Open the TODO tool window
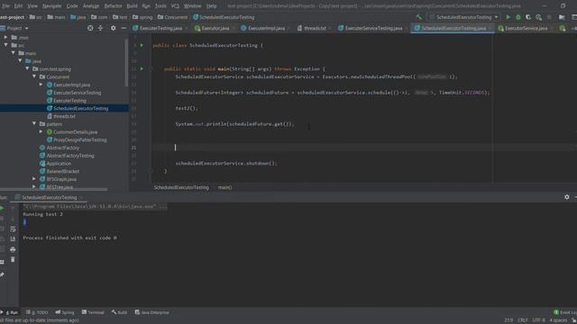 [37, 312]
